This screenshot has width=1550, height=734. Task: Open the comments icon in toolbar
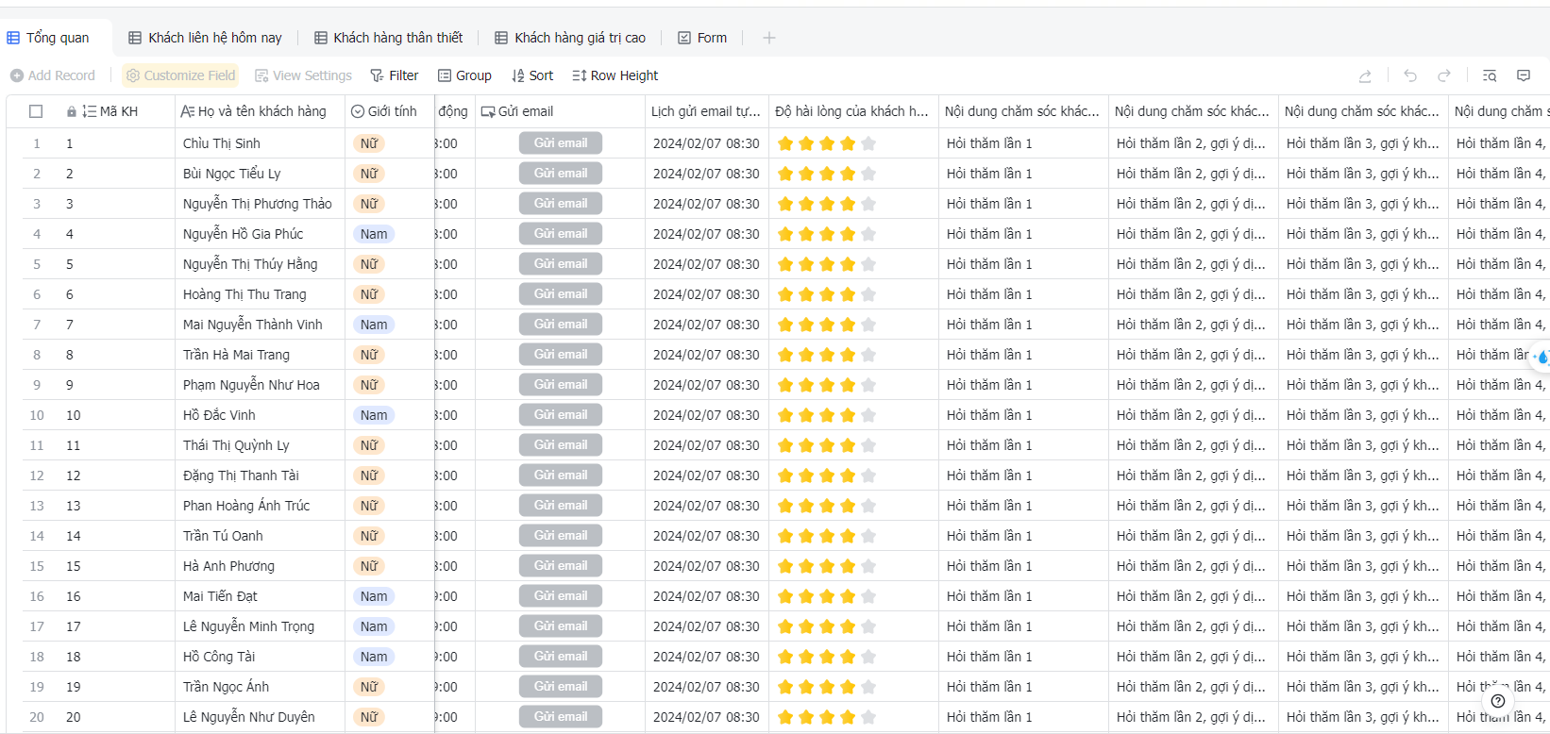point(1524,75)
